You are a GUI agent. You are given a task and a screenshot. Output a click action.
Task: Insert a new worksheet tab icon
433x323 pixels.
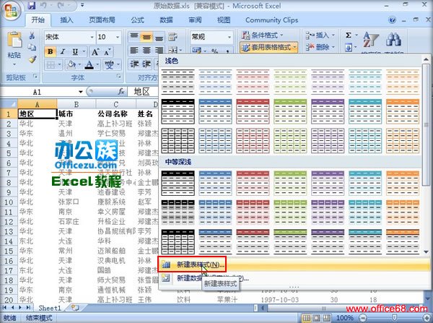point(75,308)
